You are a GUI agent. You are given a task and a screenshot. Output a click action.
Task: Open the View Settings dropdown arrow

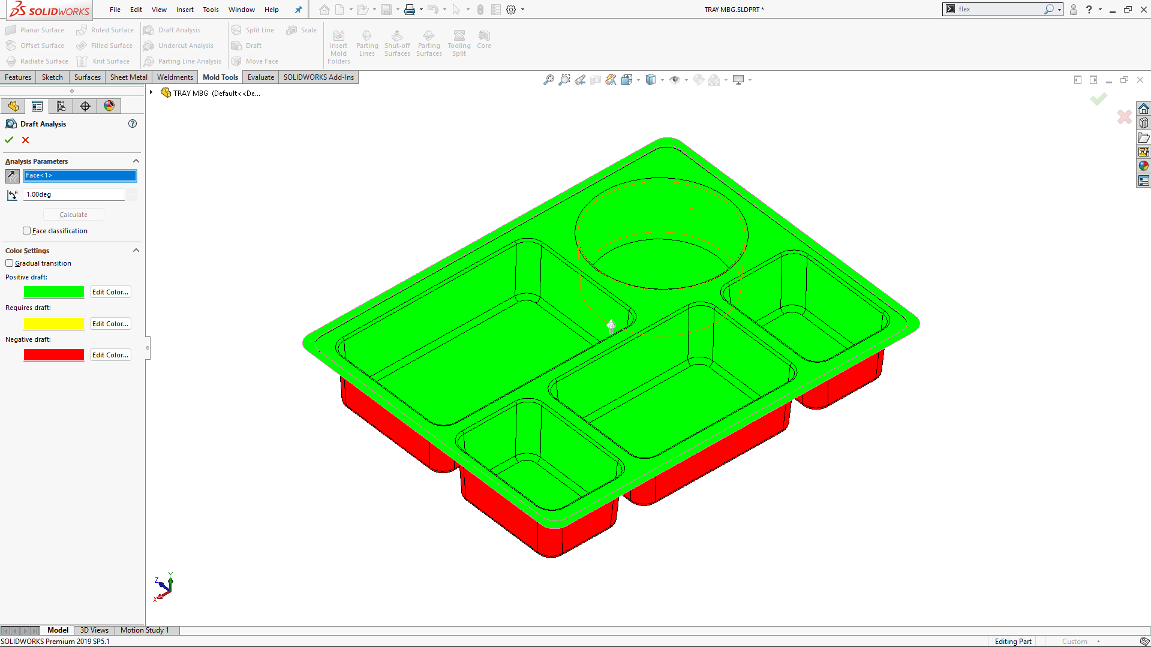(x=750, y=80)
